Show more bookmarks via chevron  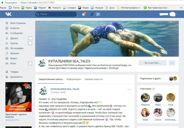point(181,8)
